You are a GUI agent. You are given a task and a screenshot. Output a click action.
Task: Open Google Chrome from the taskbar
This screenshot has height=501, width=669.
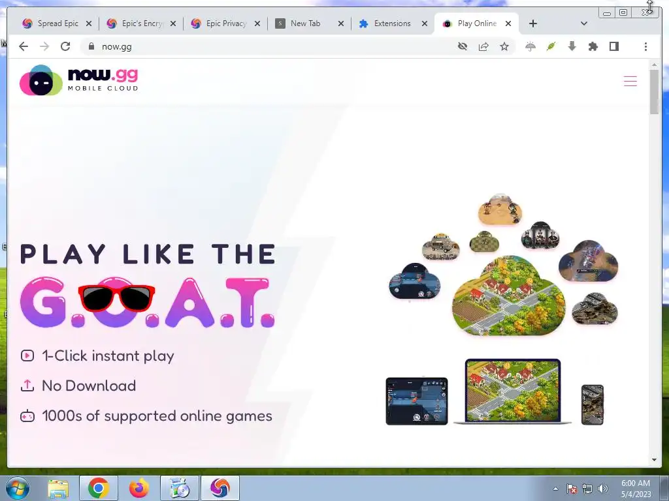(x=99, y=488)
